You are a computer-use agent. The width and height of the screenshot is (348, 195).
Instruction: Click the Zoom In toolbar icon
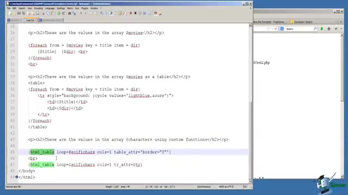click(x=81, y=14)
